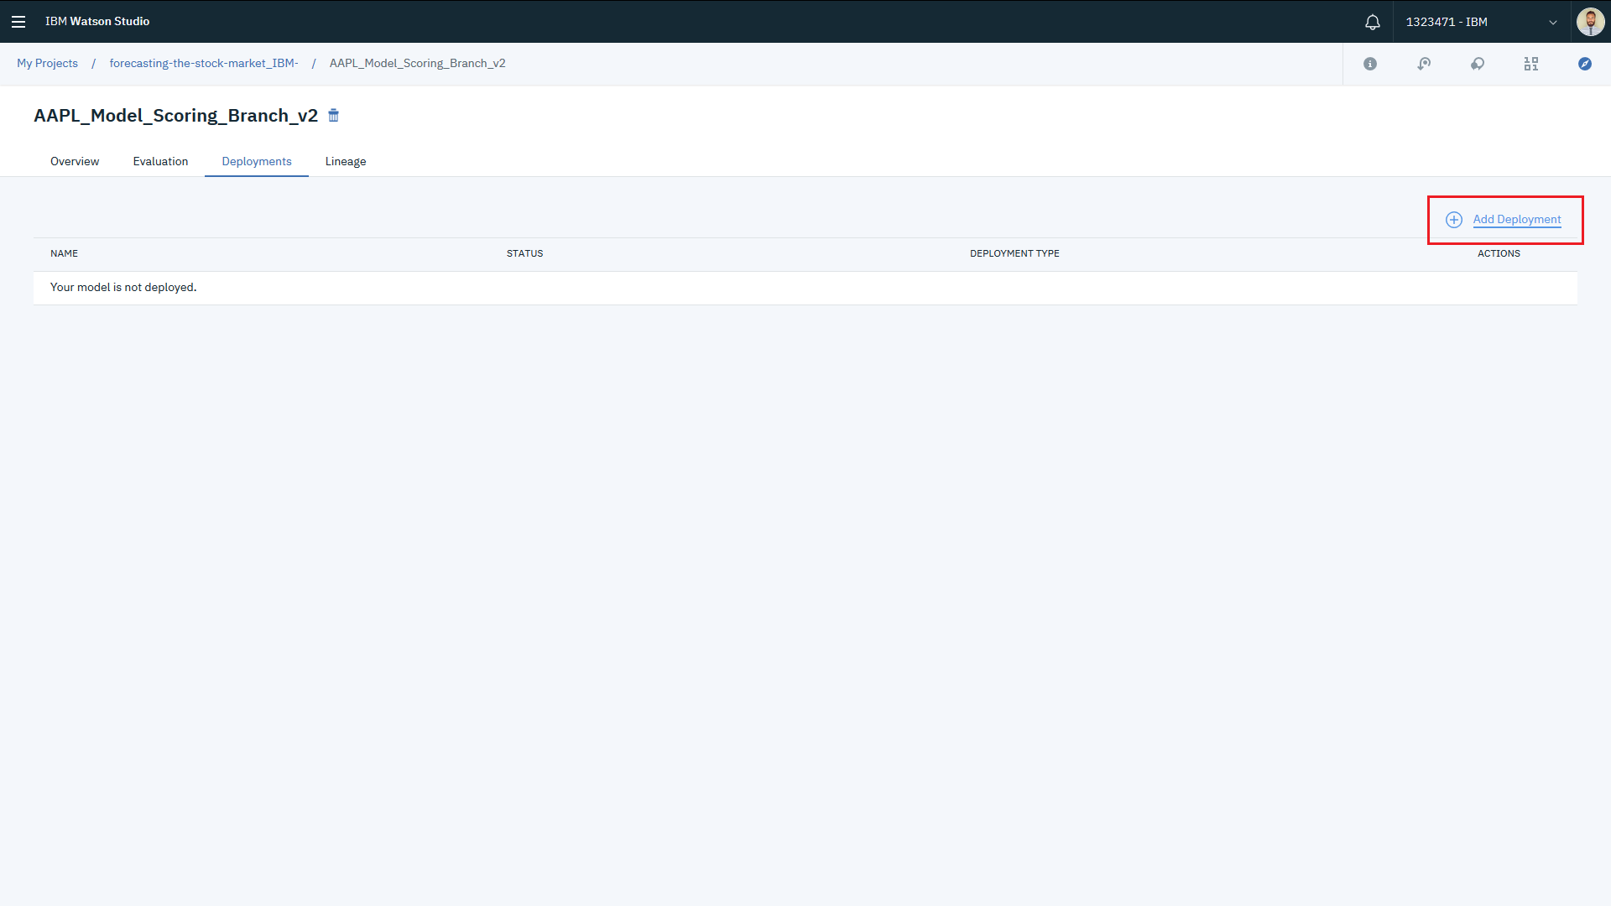
Task: Open the comments chat bubbles icon
Action: [1478, 64]
